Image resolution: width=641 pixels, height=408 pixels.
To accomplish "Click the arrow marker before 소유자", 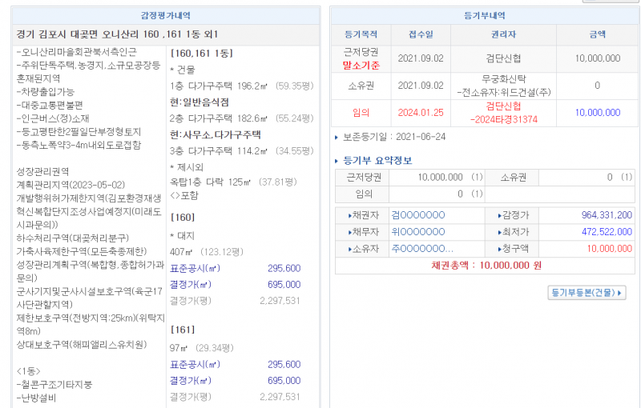I will coord(350,249).
